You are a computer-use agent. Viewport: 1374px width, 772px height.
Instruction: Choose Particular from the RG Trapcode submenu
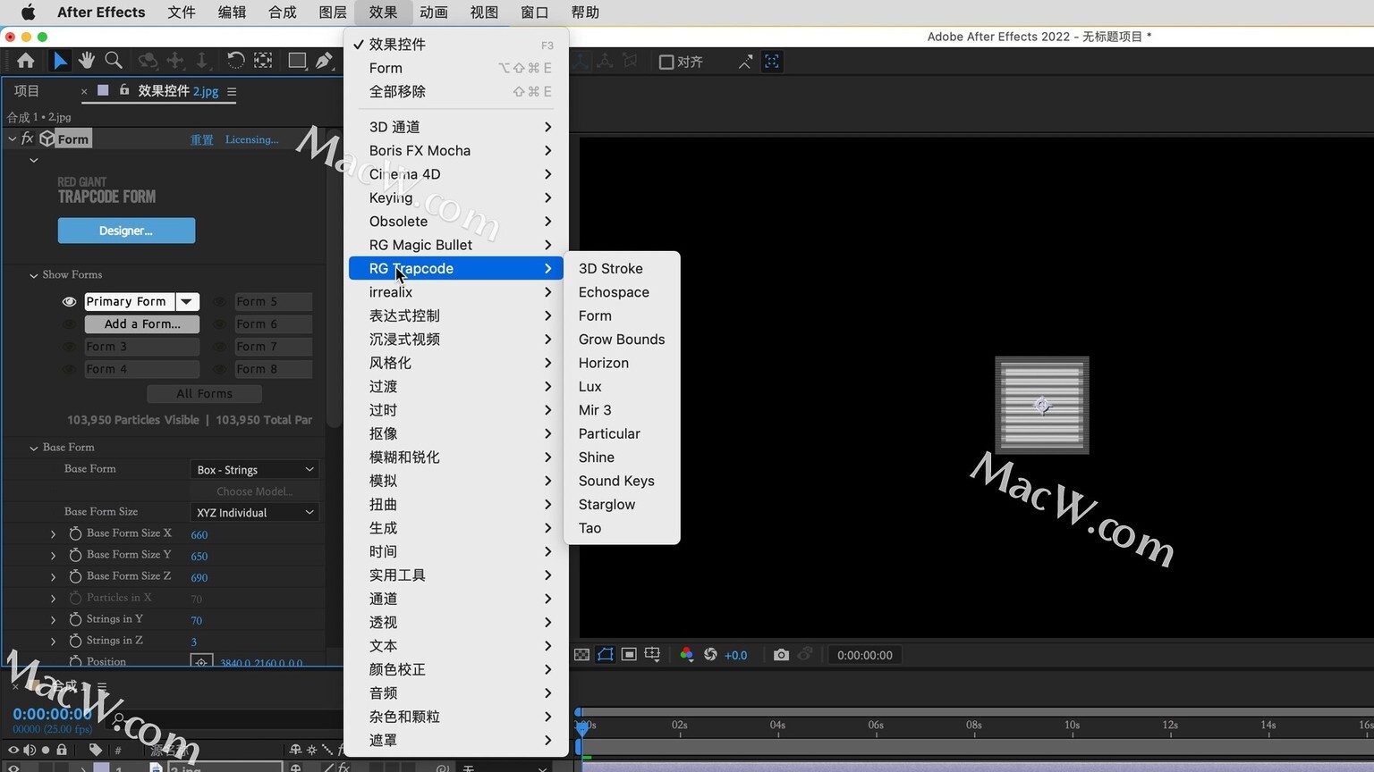coord(622,433)
